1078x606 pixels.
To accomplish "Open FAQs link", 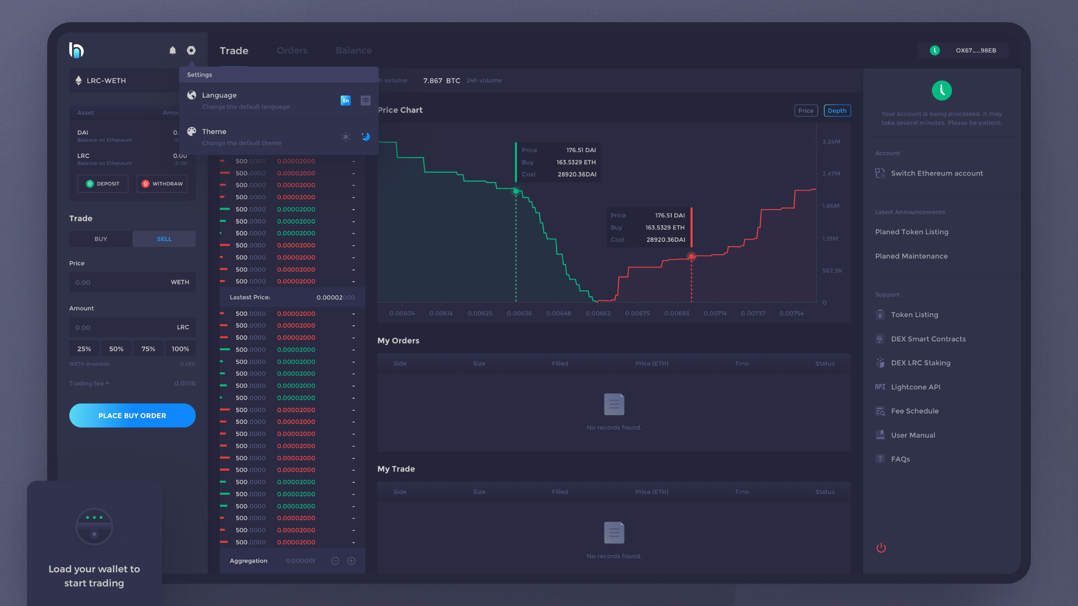I will tap(901, 459).
